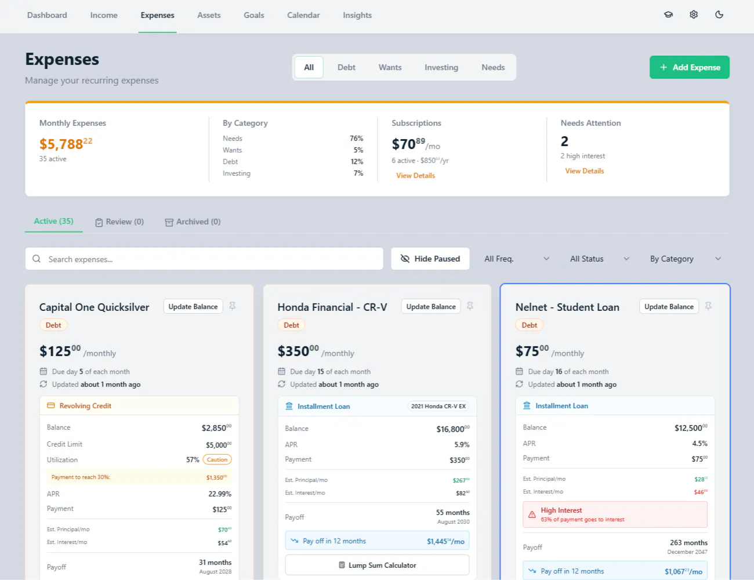This screenshot has width=754, height=580.
Task: Click the Add Expense button
Action: tap(690, 67)
